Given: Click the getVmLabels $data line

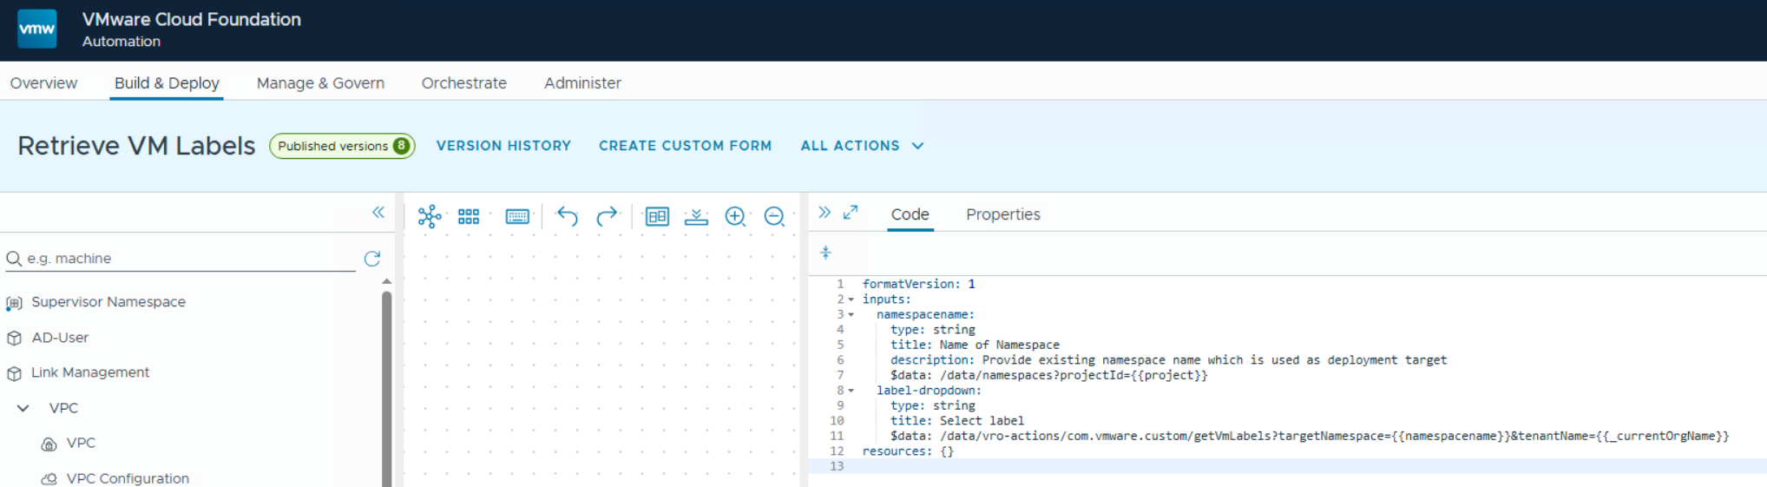Looking at the screenshot, I should point(1310,436).
